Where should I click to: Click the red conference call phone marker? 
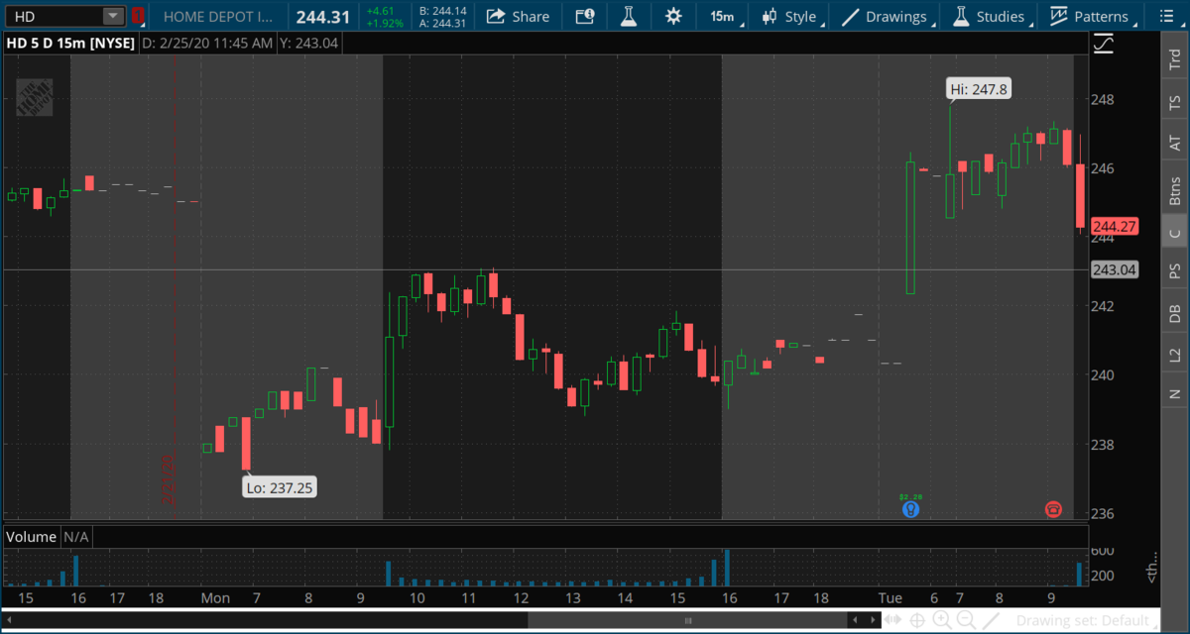tap(1052, 509)
